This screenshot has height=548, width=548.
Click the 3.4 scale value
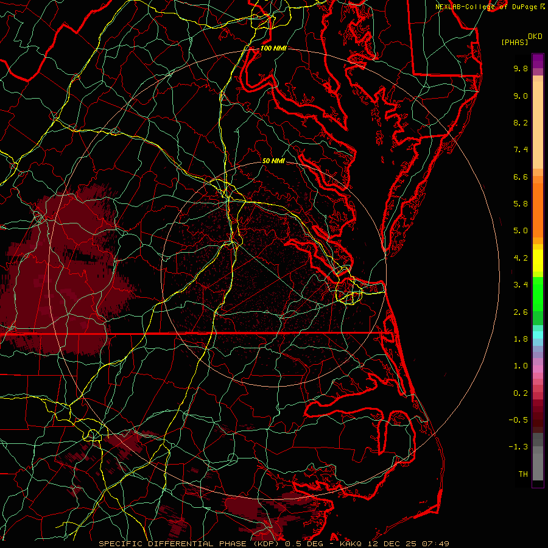click(x=521, y=285)
